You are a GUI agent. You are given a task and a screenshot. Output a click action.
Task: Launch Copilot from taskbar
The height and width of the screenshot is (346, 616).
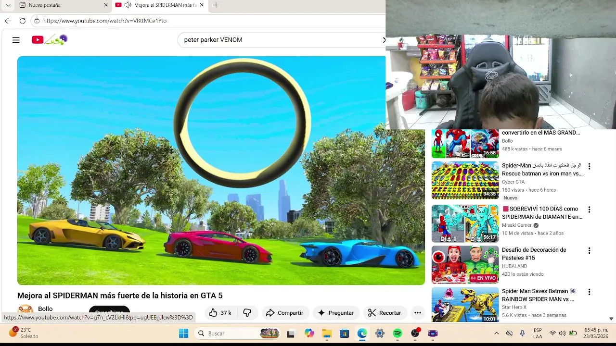pos(309,333)
